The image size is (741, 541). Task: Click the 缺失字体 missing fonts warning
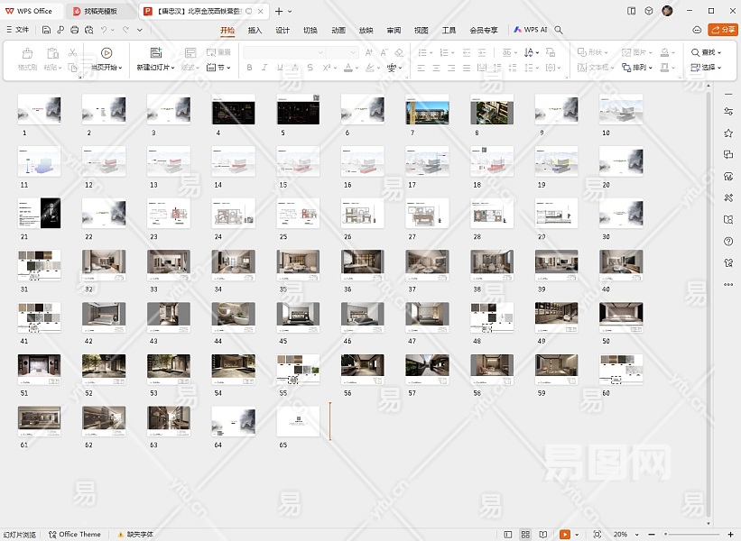tap(135, 535)
